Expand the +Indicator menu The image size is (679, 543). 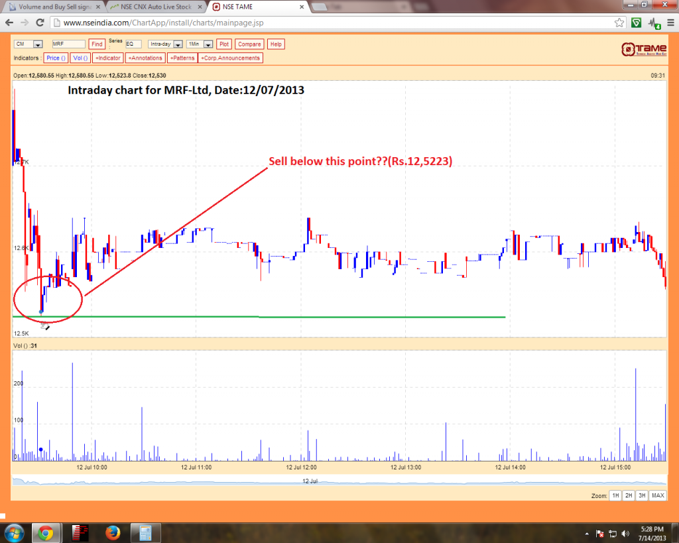[108, 58]
